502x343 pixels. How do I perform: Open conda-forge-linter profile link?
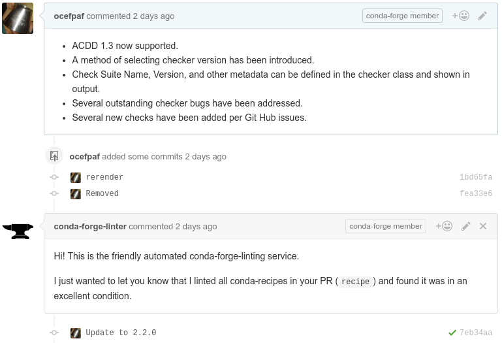click(90, 226)
